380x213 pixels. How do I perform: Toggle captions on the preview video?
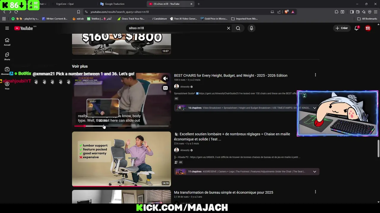(165, 88)
